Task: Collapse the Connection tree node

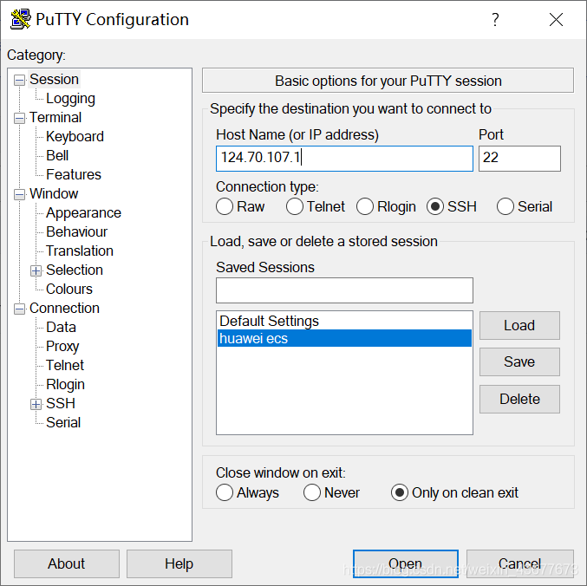Action: coord(19,309)
